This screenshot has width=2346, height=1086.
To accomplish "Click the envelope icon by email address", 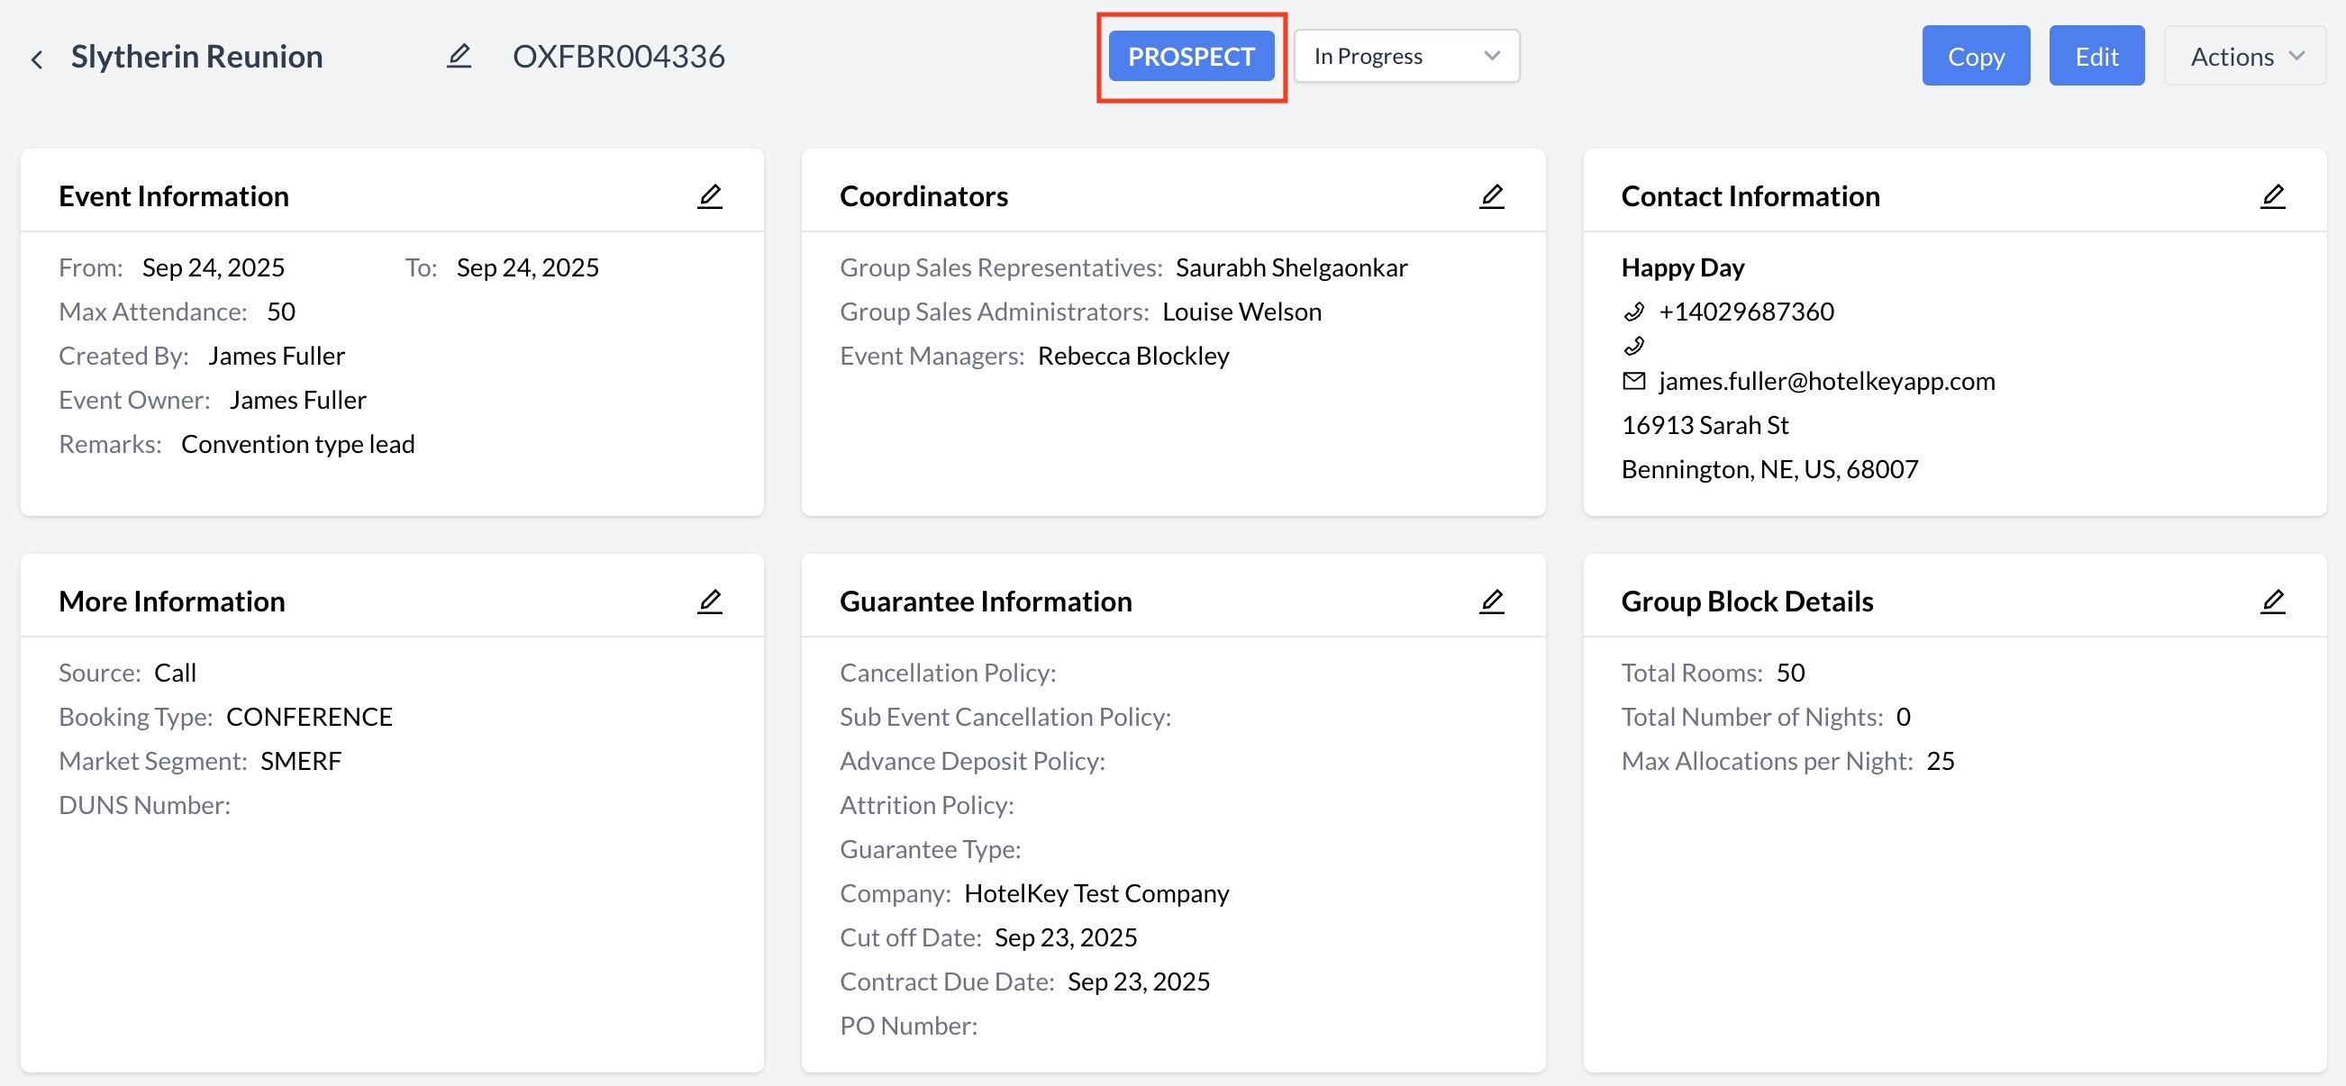I will click(1634, 382).
